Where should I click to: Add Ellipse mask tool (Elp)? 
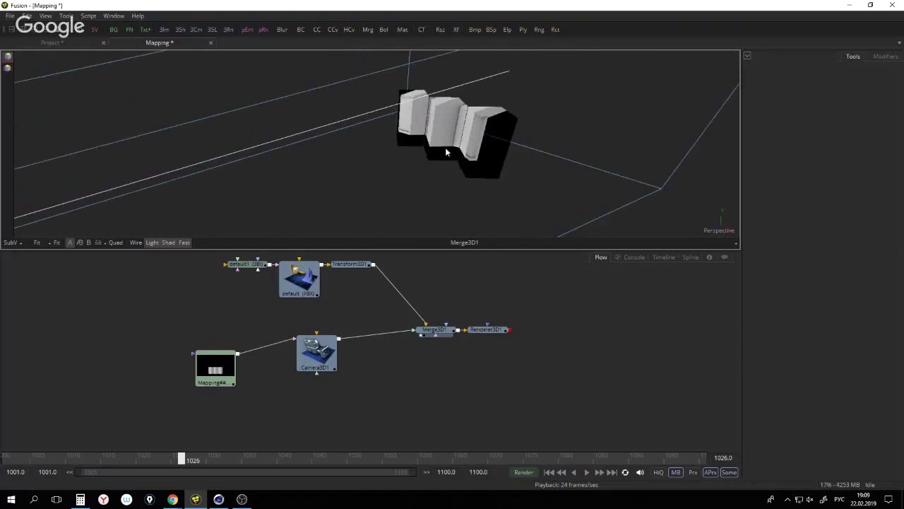[x=507, y=30]
